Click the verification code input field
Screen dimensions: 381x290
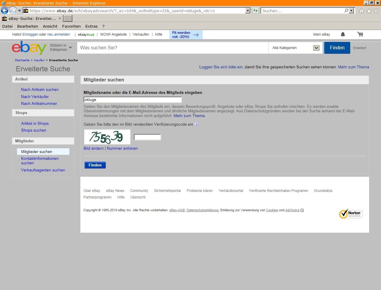[147, 137]
